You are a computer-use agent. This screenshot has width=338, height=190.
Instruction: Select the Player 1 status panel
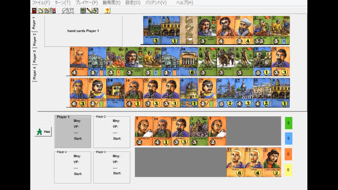(x=73, y=132)
